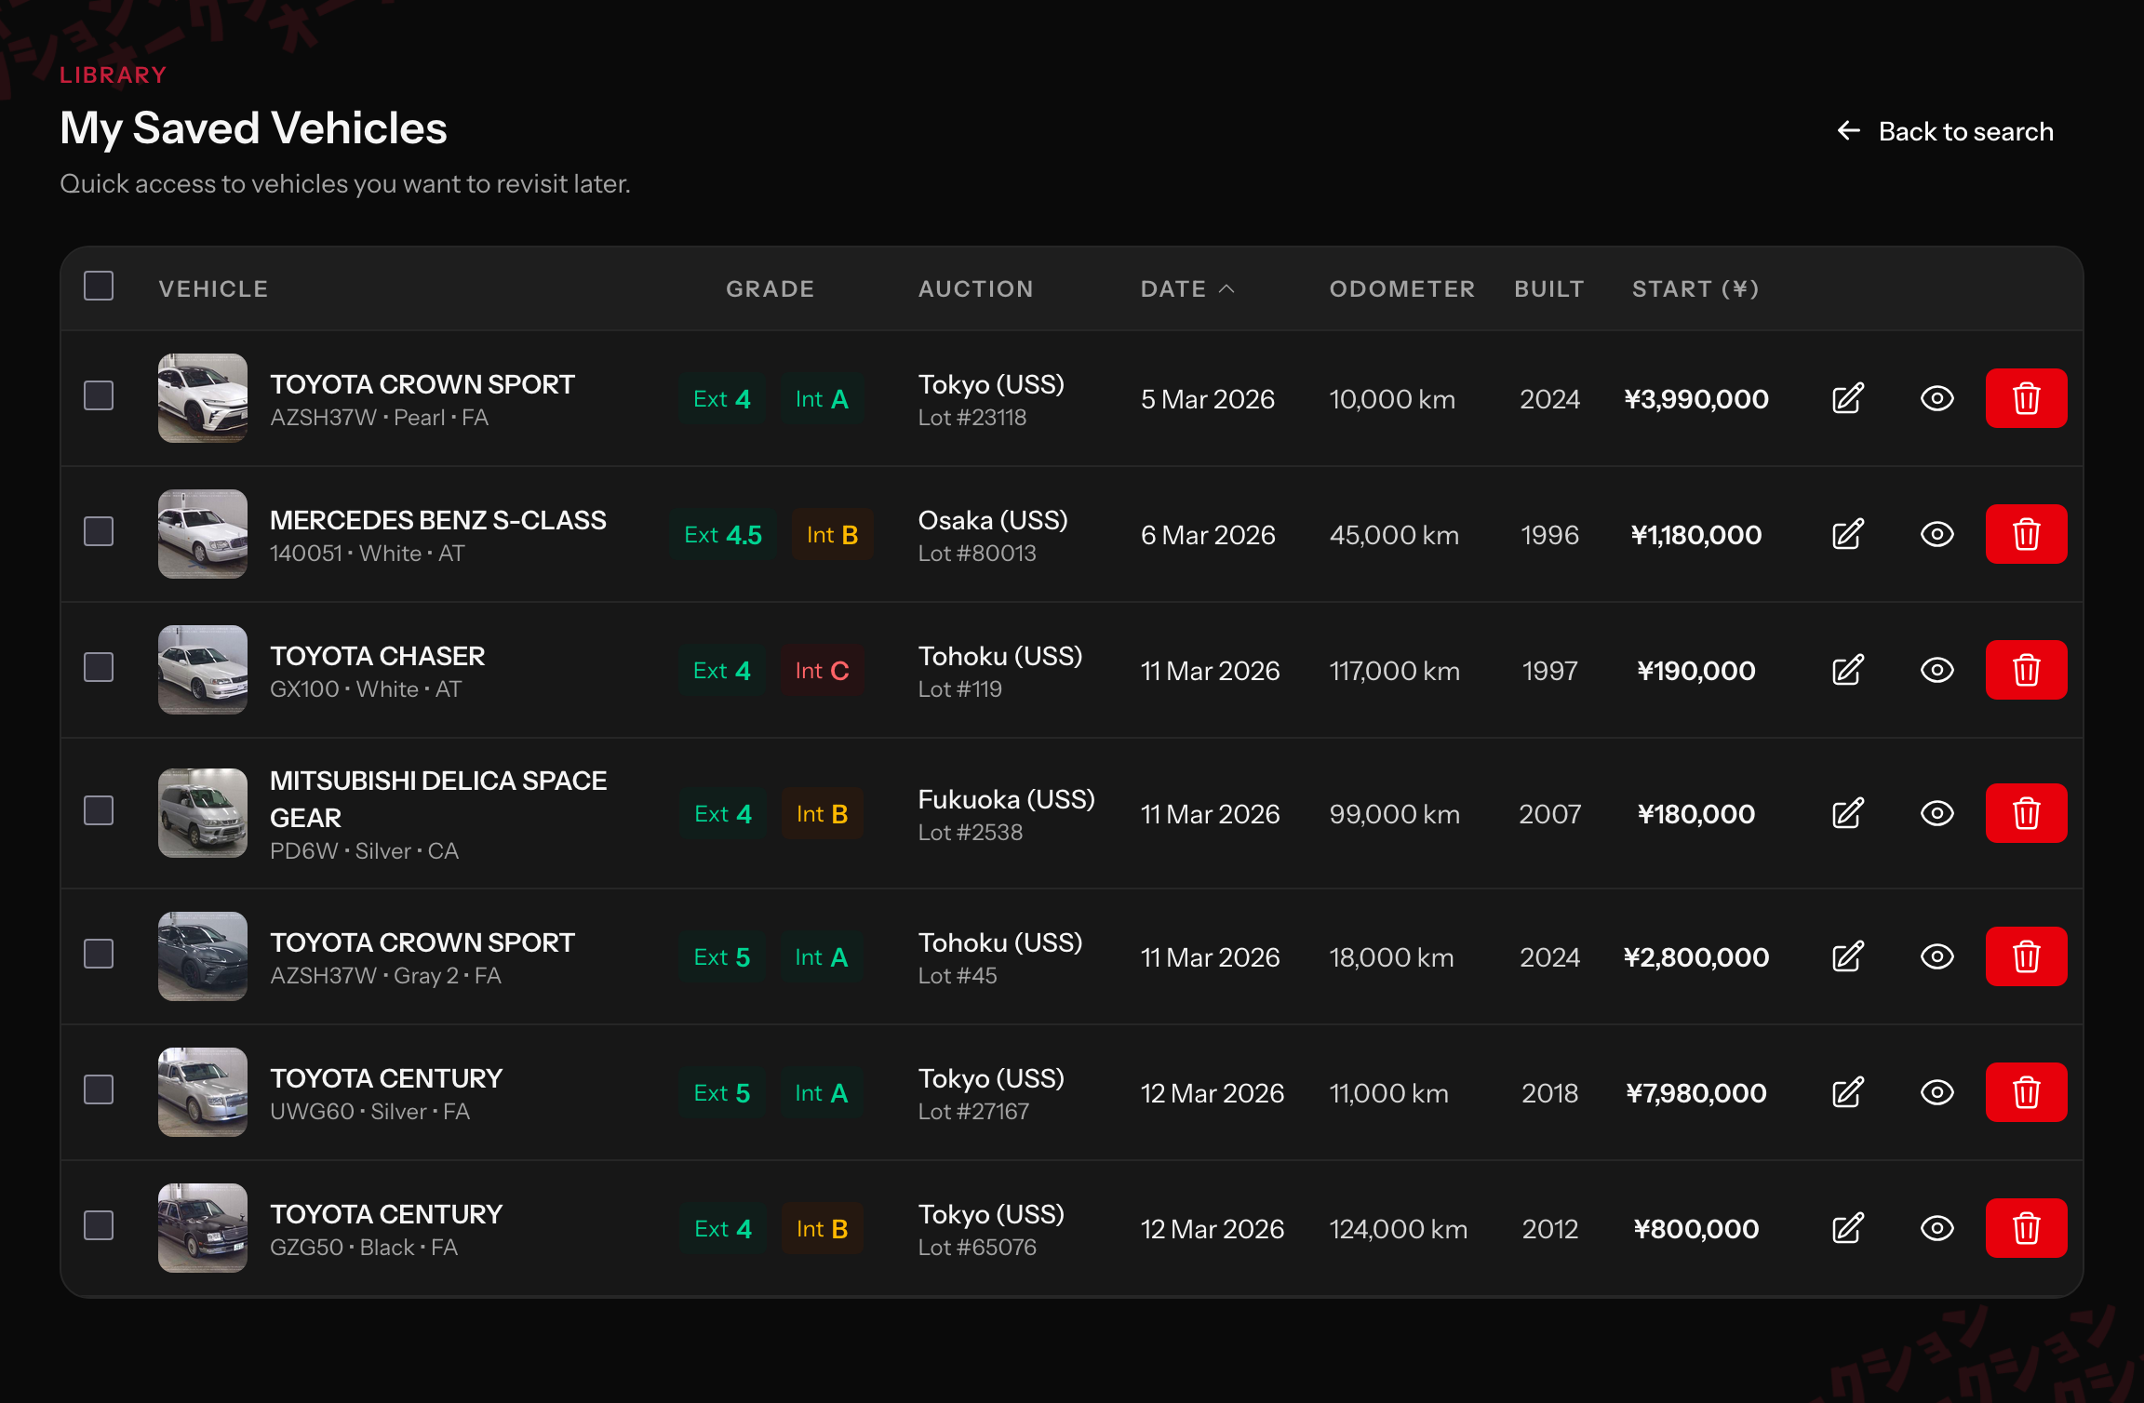Click Lot #80013 auction text

pyautogui.click(x=977, y=554)
